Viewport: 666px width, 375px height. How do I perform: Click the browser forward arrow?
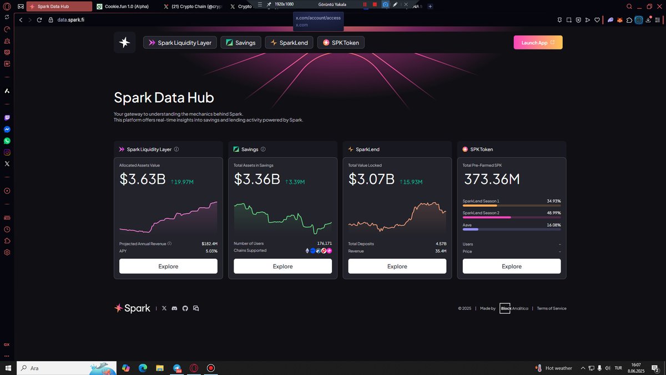(30, 19)
